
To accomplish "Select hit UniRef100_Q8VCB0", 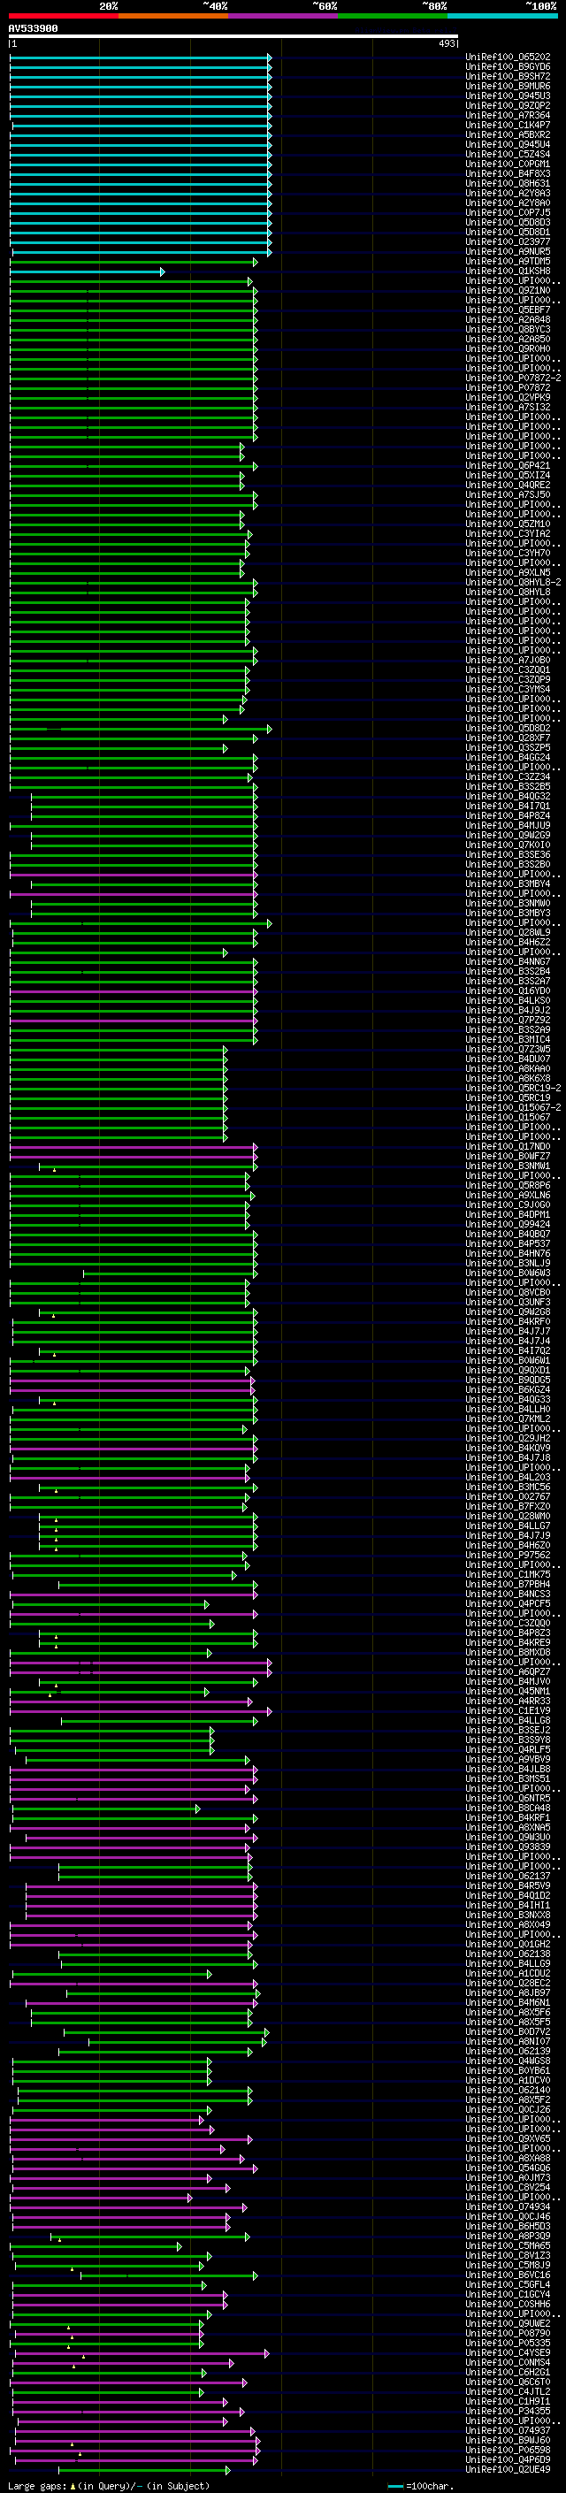I will 508,1292.
